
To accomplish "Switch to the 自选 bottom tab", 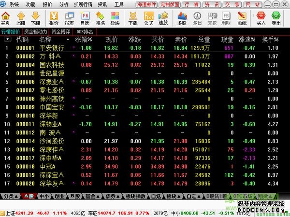I will coord(156,196).
